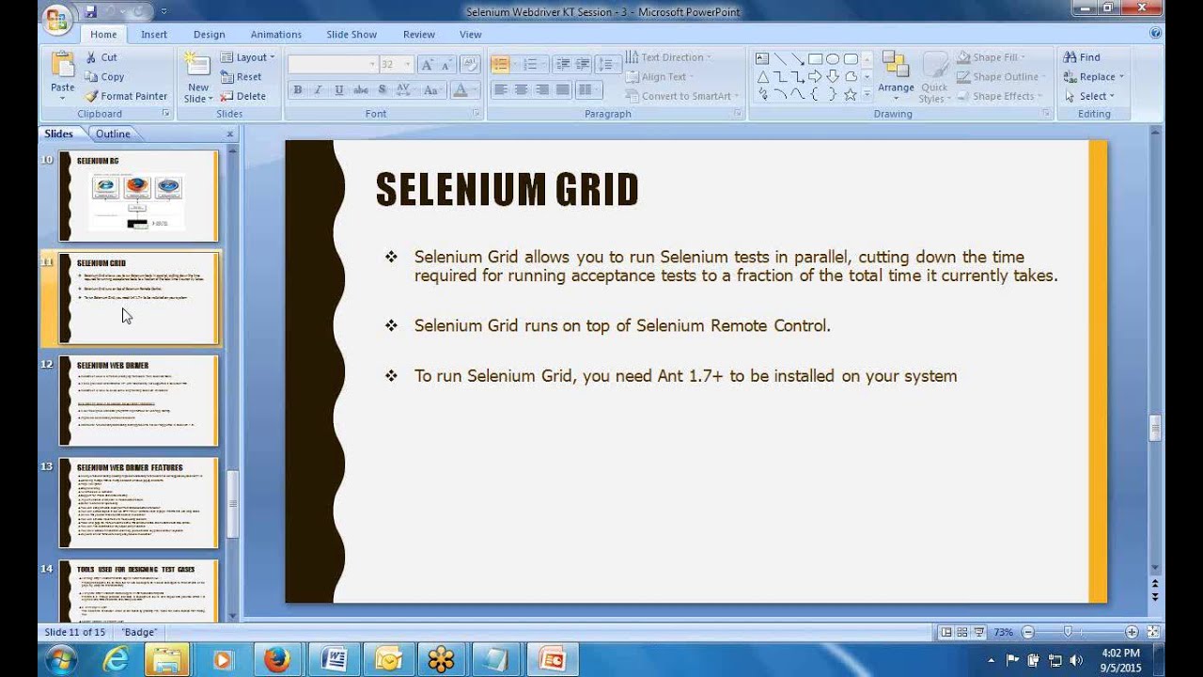Click the Grow Font icon

(426, 64)
